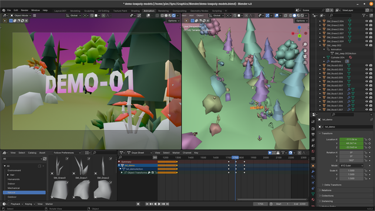Open the Dope Sheet mode dropdown
375x211 pixels.
pos(140,152)
